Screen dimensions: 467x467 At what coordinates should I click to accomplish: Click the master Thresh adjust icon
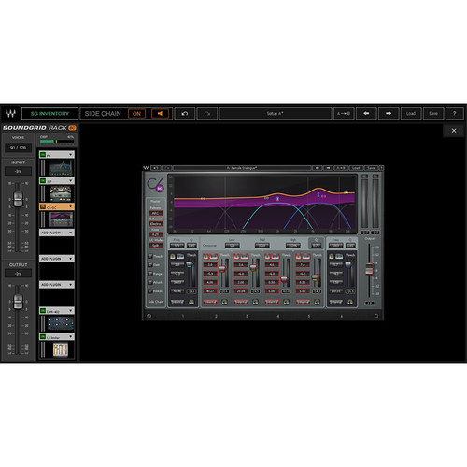coord(150,256)
